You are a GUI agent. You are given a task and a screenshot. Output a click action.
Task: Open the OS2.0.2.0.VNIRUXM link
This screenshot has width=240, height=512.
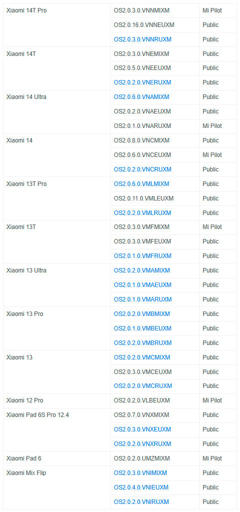[141, 501]
